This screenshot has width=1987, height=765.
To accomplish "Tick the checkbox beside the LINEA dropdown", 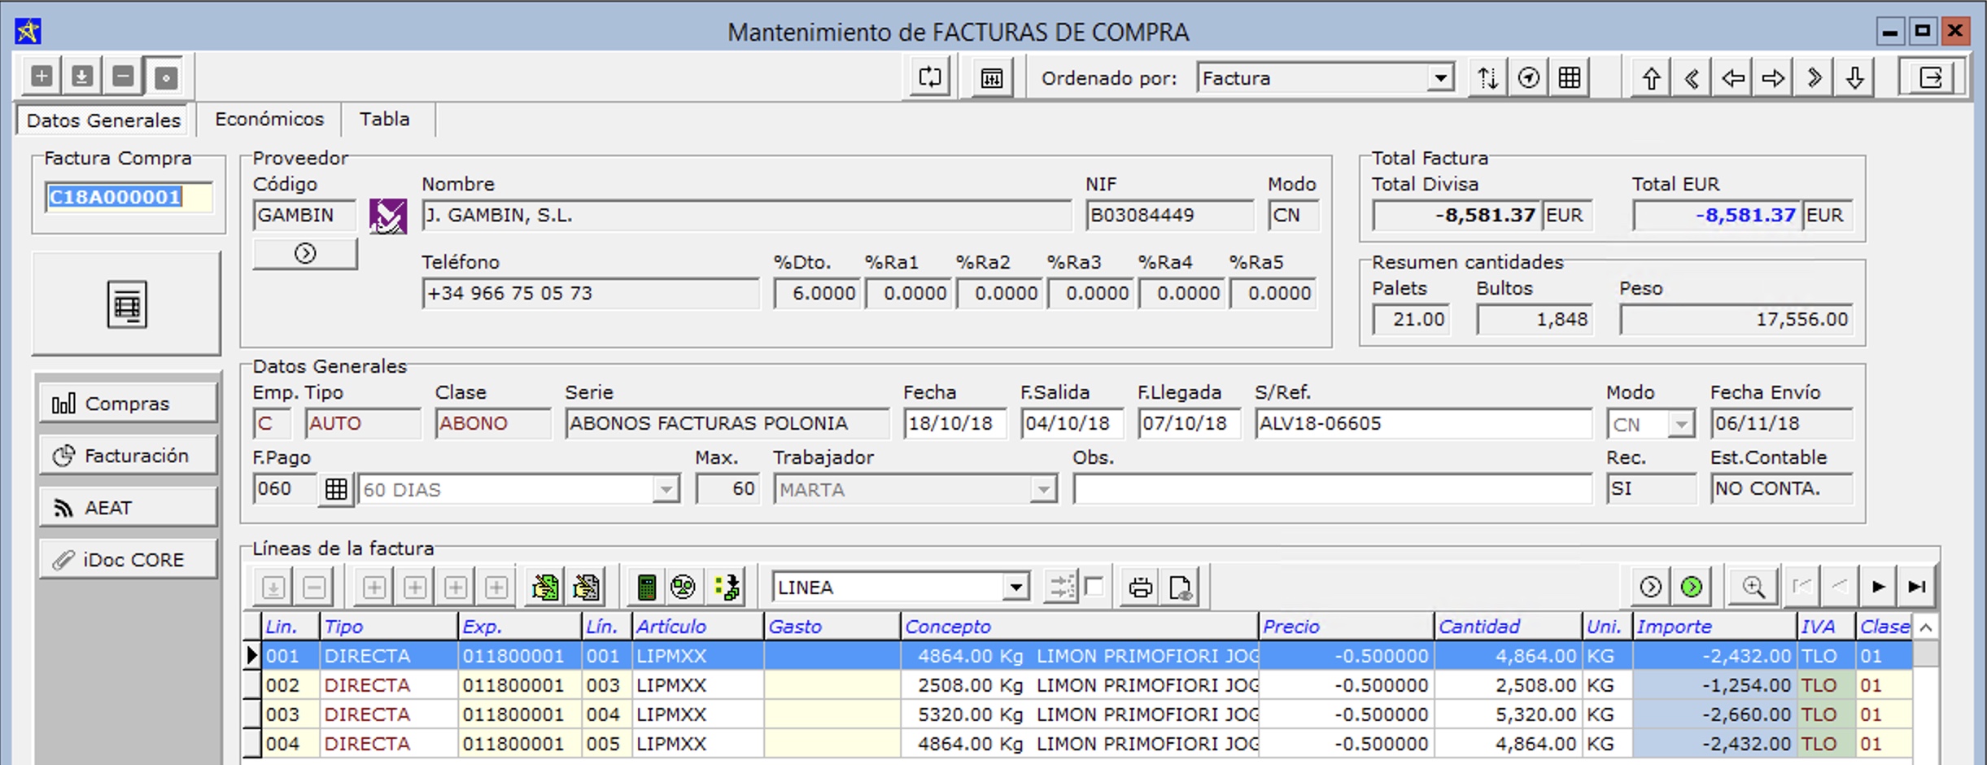I will 1094,587.
